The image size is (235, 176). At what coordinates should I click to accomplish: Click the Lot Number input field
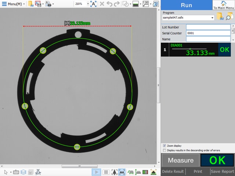208,27
